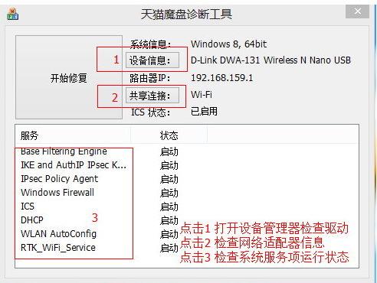
Task: Close the 天猫魔盘诊断工具 window
Action: coord(357,11)
